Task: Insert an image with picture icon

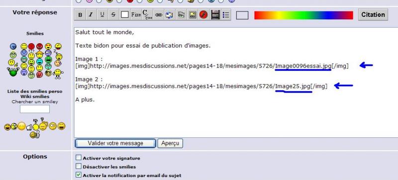Action: 193,15
